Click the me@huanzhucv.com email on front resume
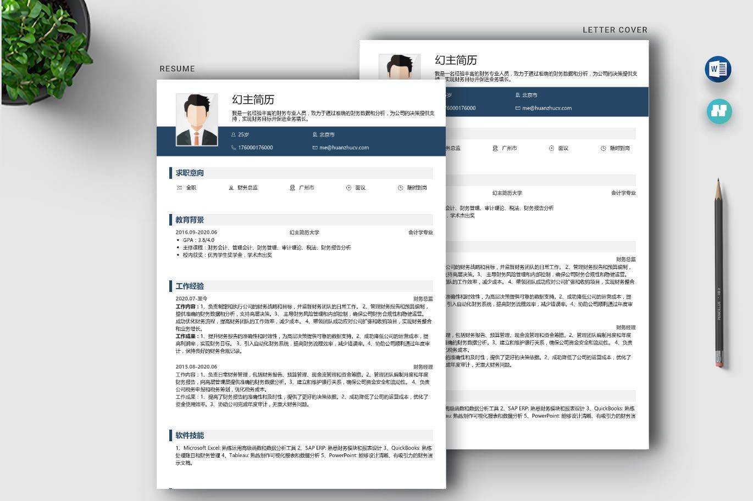The image size is (753, 501). (344, 148)
